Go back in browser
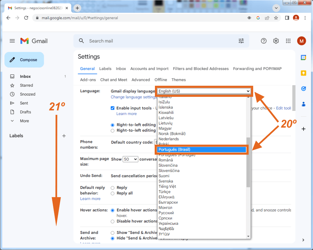The image size is (313, 250). coord(8,18)
